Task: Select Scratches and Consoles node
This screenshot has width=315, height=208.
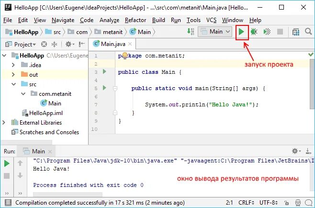Action: coord(45,132)
